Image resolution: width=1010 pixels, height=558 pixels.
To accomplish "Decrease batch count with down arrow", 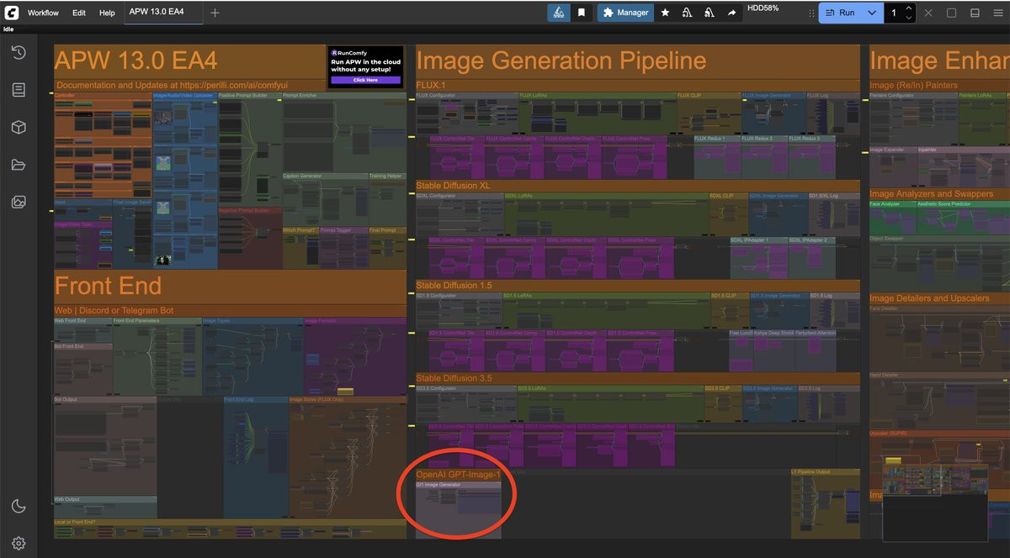I will coord(909,18).
